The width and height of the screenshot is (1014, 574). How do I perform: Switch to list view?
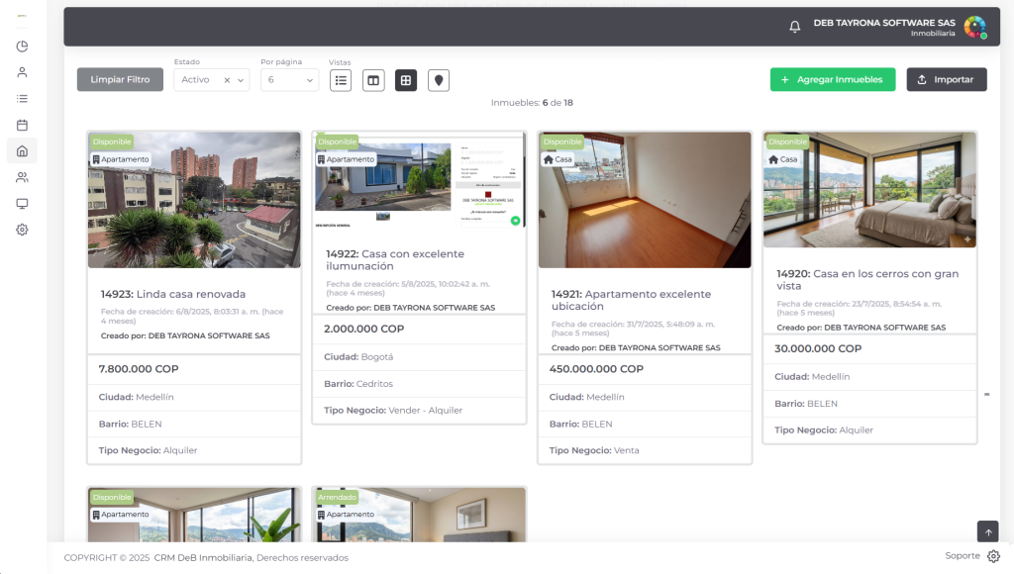click(x=341, y=80)
